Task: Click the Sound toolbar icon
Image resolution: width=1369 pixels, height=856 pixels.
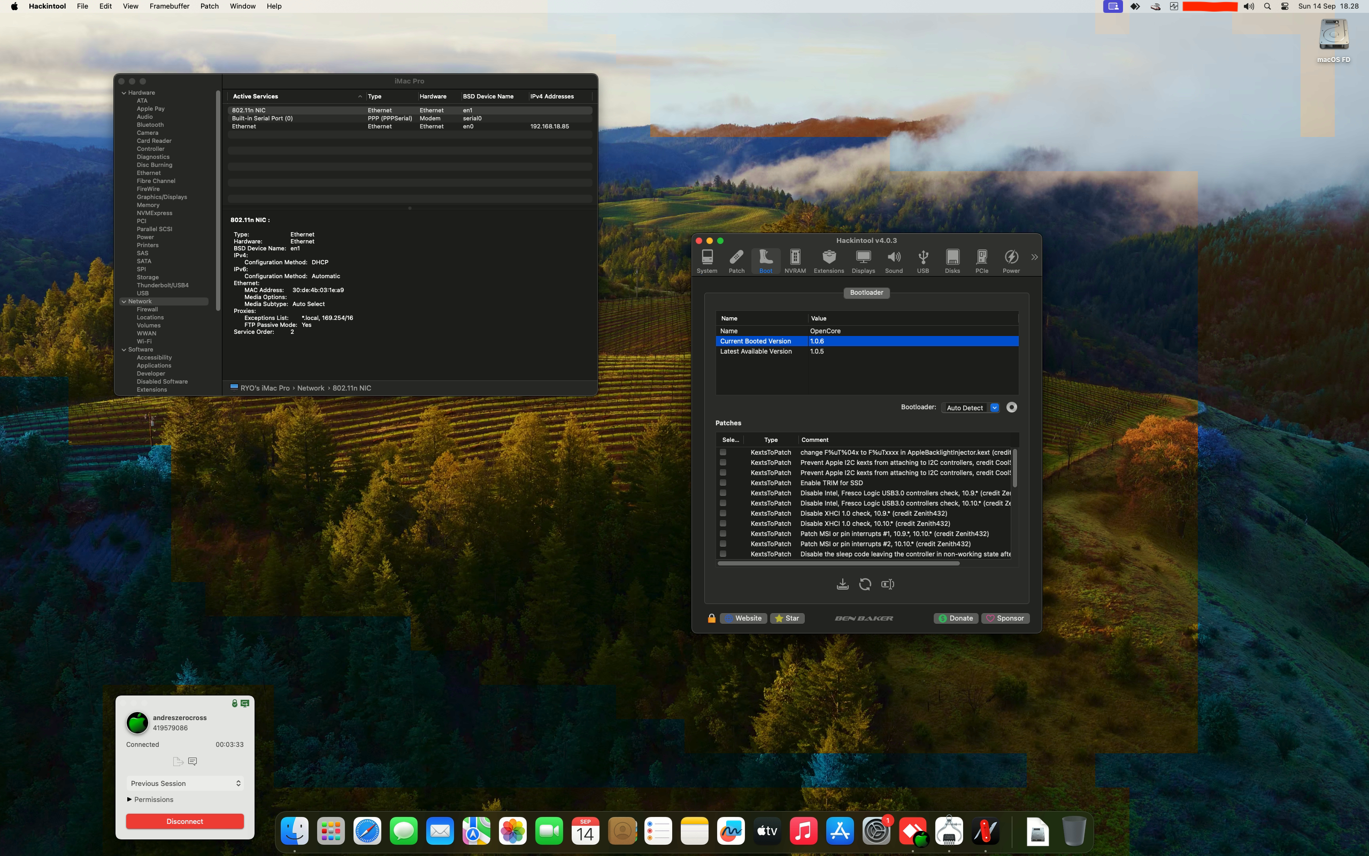Action: point(894,261)
